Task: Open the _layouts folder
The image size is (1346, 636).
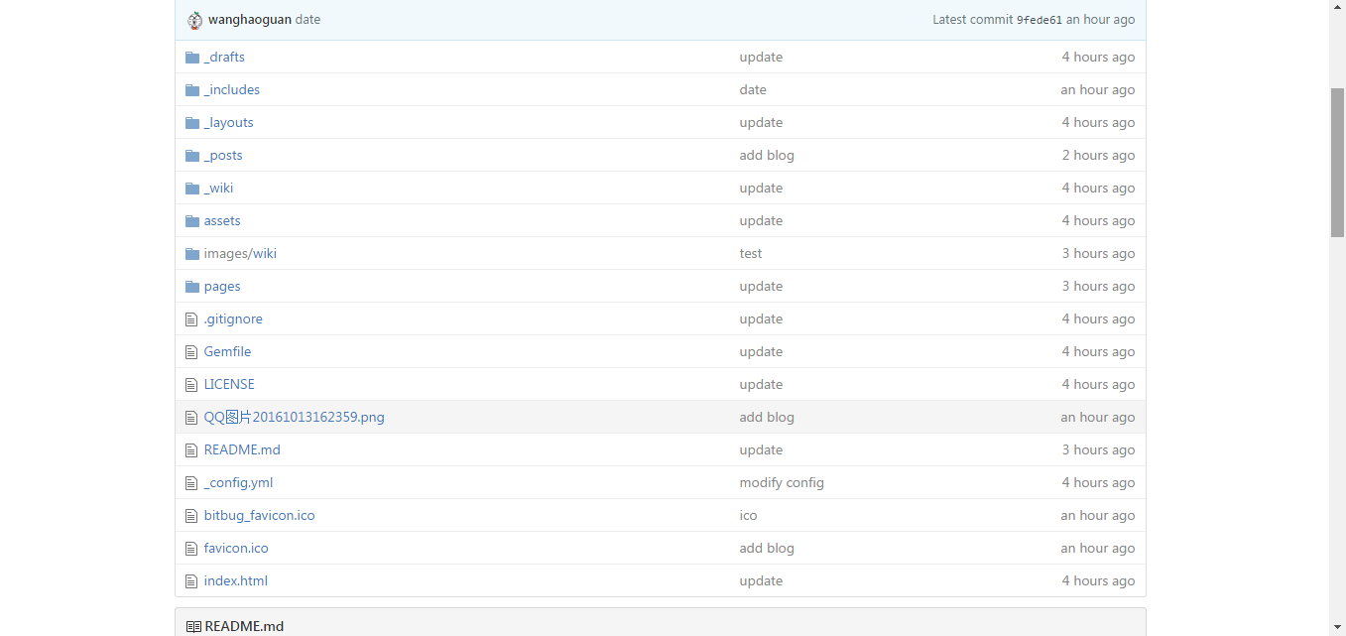Action: pos(228,122)
